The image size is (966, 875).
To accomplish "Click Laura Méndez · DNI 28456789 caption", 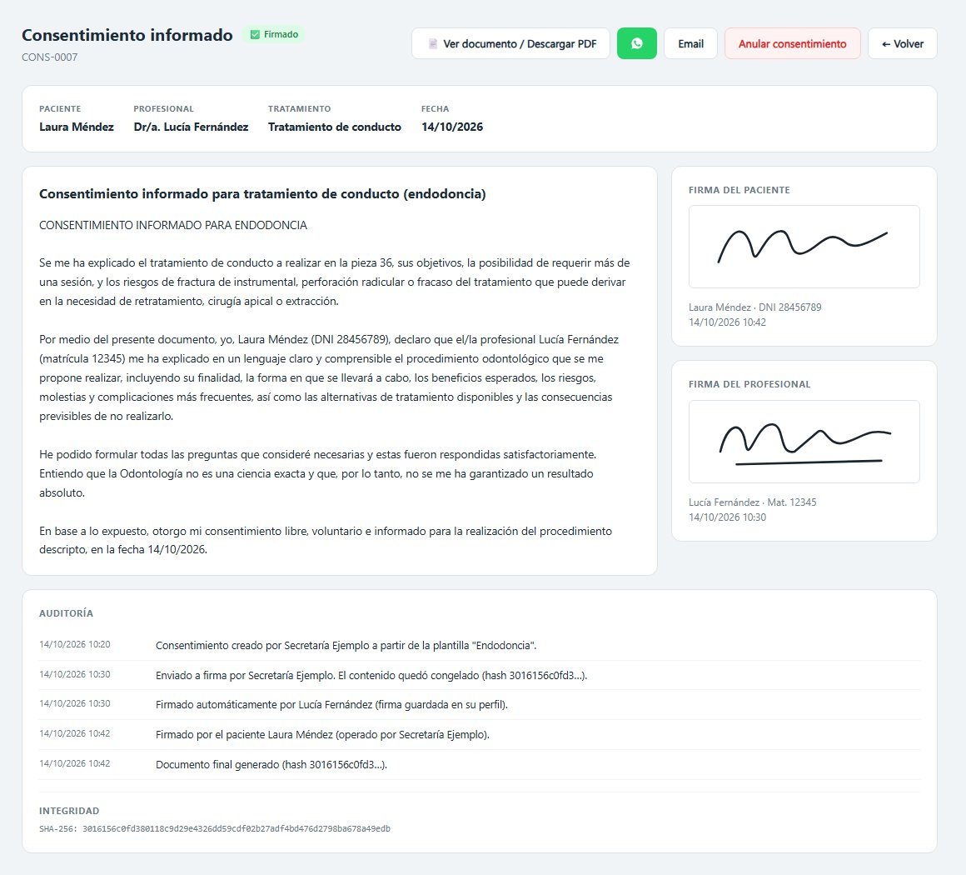I will [755, 307].
